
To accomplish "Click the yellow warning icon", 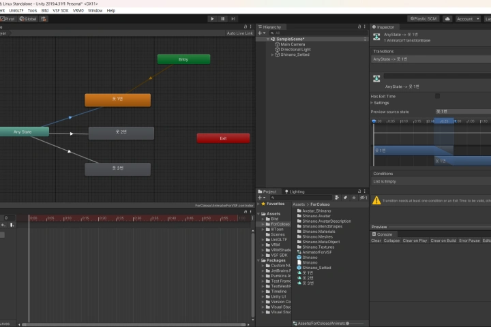I will [376, 200].
